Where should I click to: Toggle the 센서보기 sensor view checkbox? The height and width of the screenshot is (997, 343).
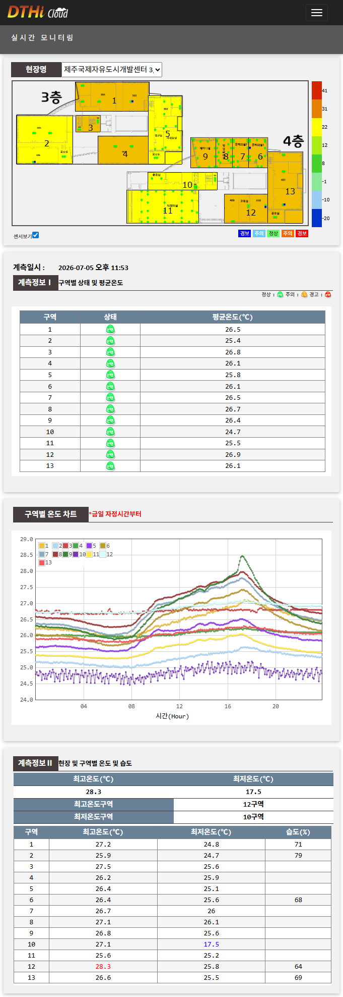coord(35,235)
